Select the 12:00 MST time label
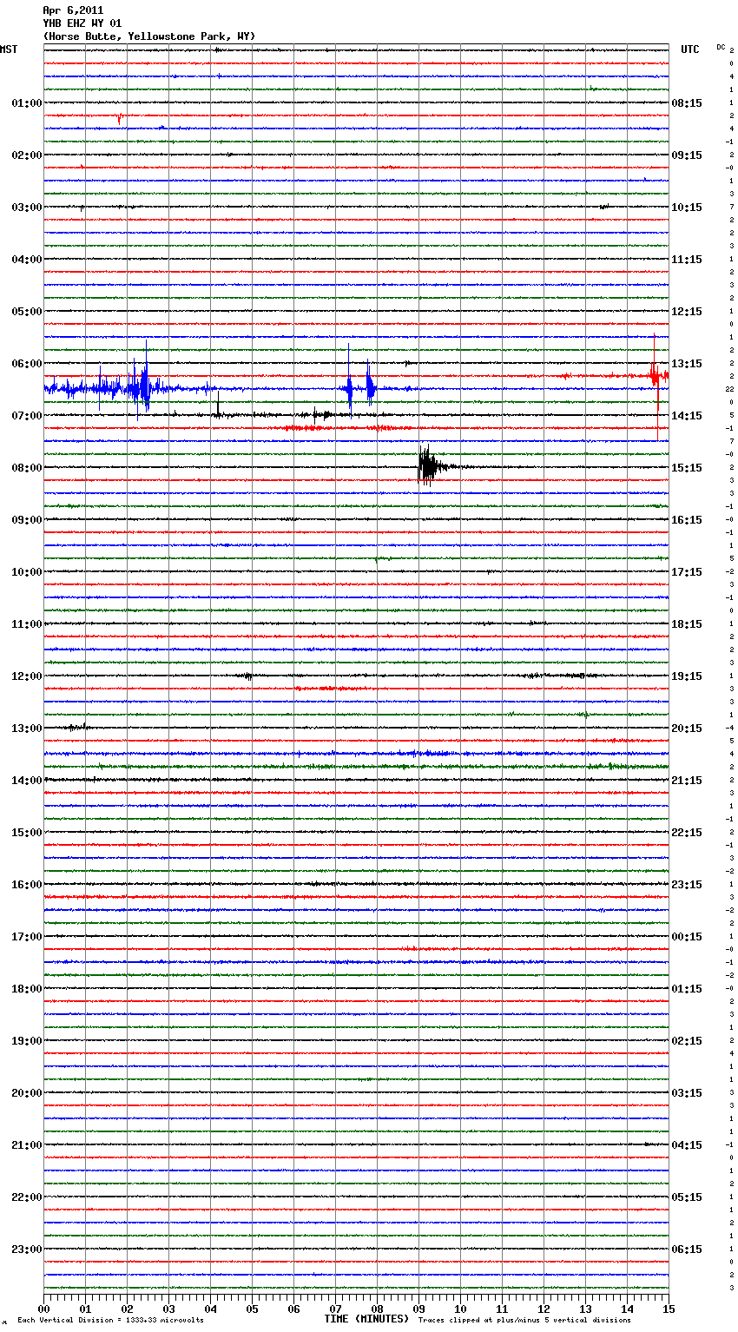 pos(27,676)
